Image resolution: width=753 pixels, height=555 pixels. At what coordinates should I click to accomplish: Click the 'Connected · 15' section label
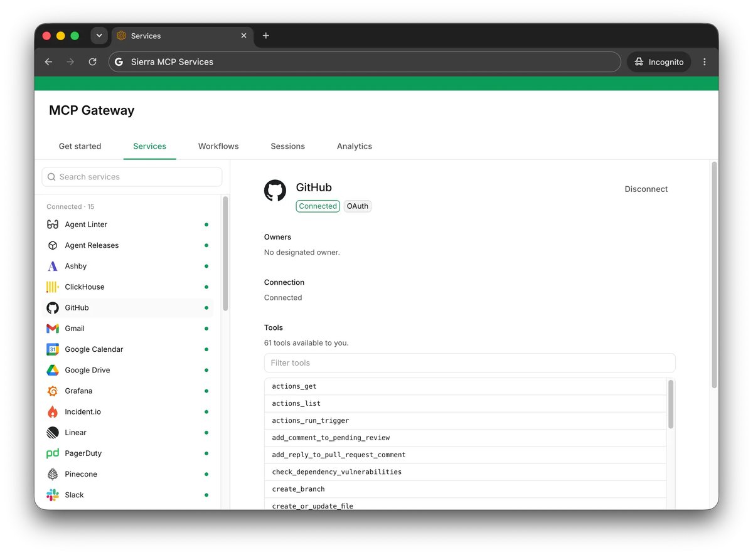(x=70, y=206)
